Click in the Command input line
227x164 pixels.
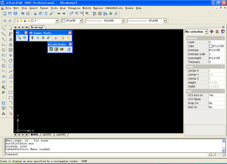pos(107,154)
